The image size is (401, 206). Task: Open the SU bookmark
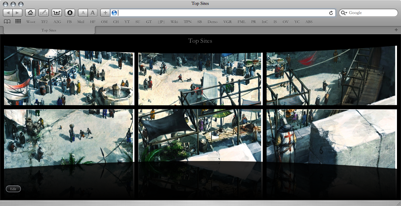tap(138, 22)
